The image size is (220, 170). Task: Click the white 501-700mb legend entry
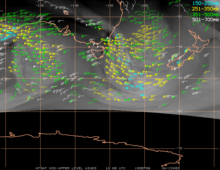(x=205, y=19)
